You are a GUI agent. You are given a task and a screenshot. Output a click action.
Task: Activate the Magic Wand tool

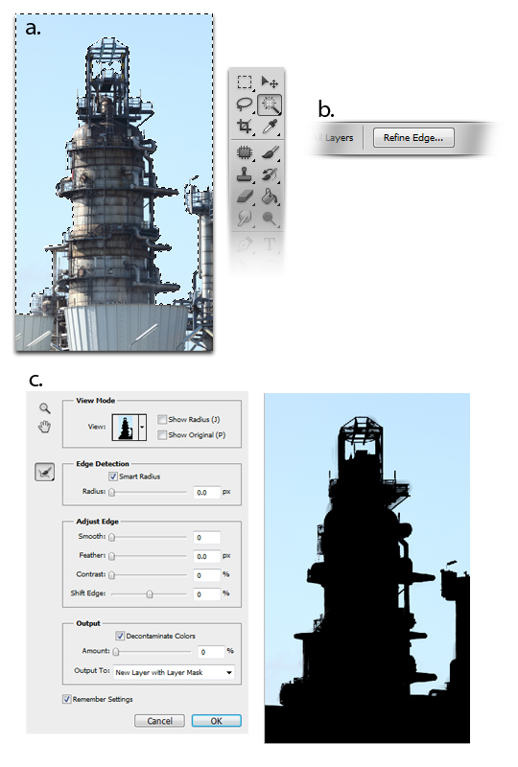(270, 105)
